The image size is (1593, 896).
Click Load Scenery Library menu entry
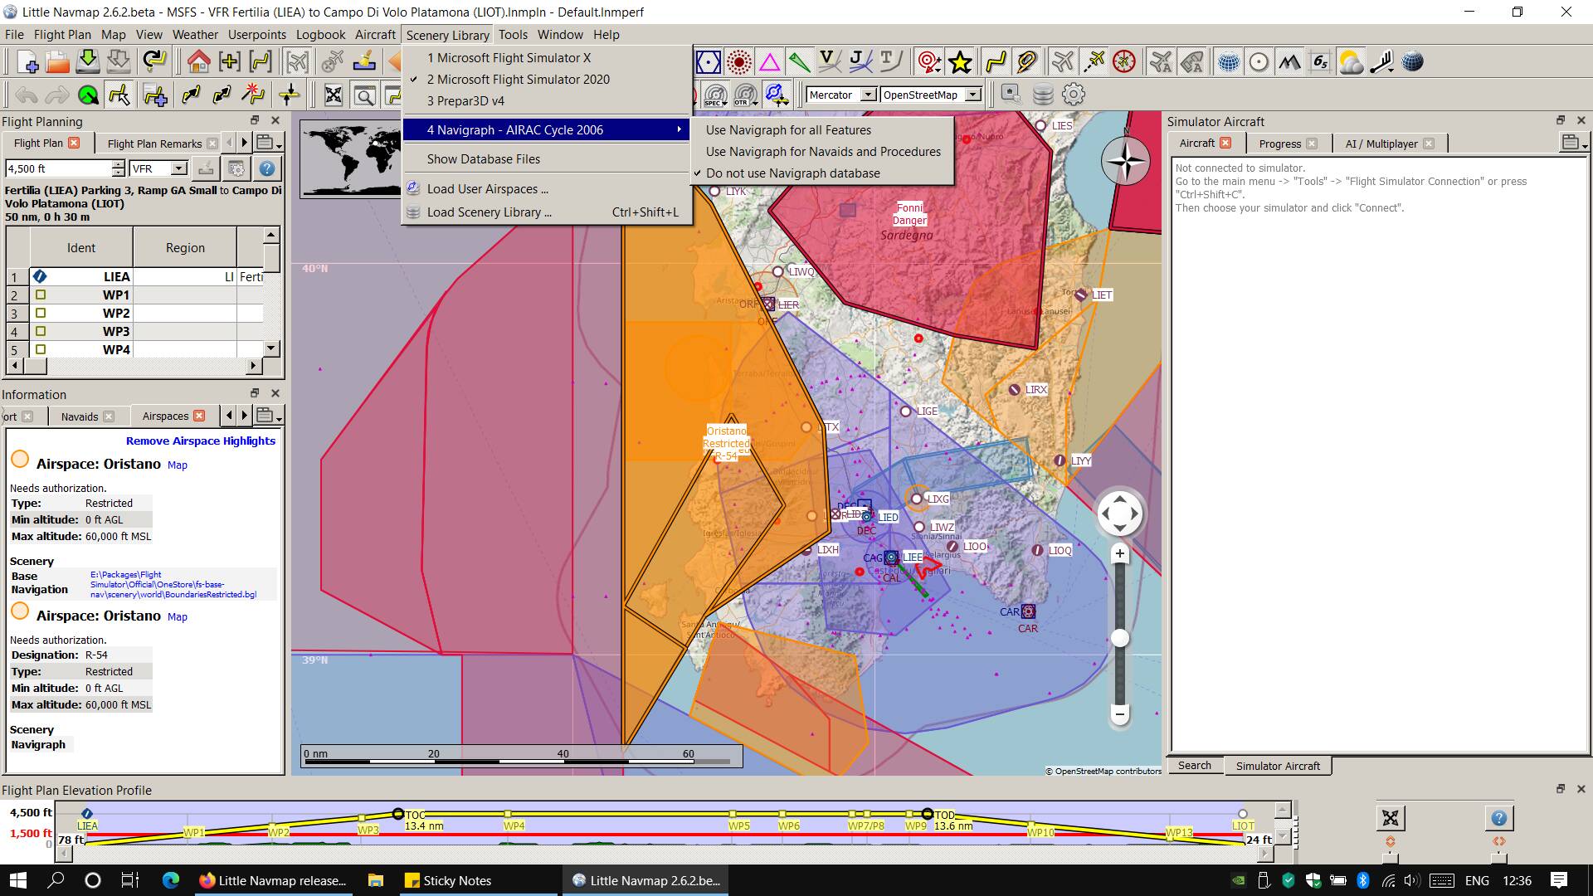click(548, 212)
